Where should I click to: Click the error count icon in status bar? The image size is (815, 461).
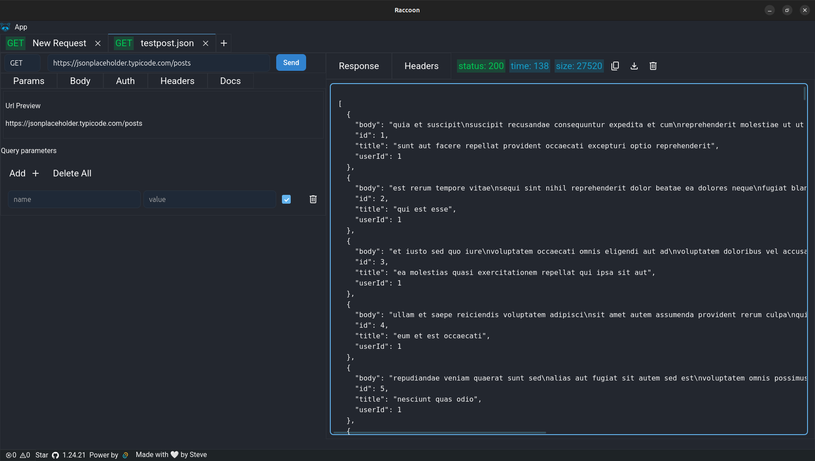[8, 455]
